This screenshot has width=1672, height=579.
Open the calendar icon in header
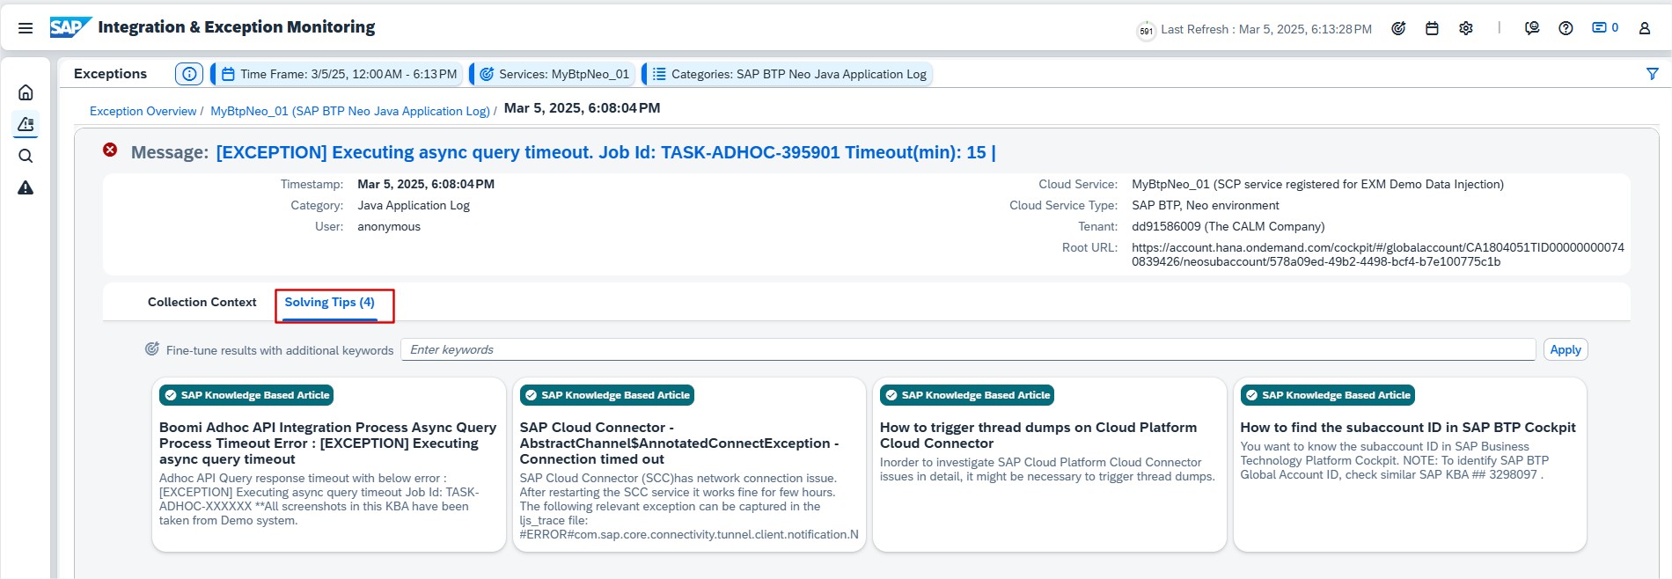1432,28
